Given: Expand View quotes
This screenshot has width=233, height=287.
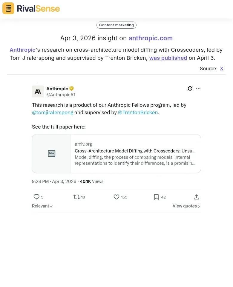Looking at the screenshot, I should click(x=186, y=206).
